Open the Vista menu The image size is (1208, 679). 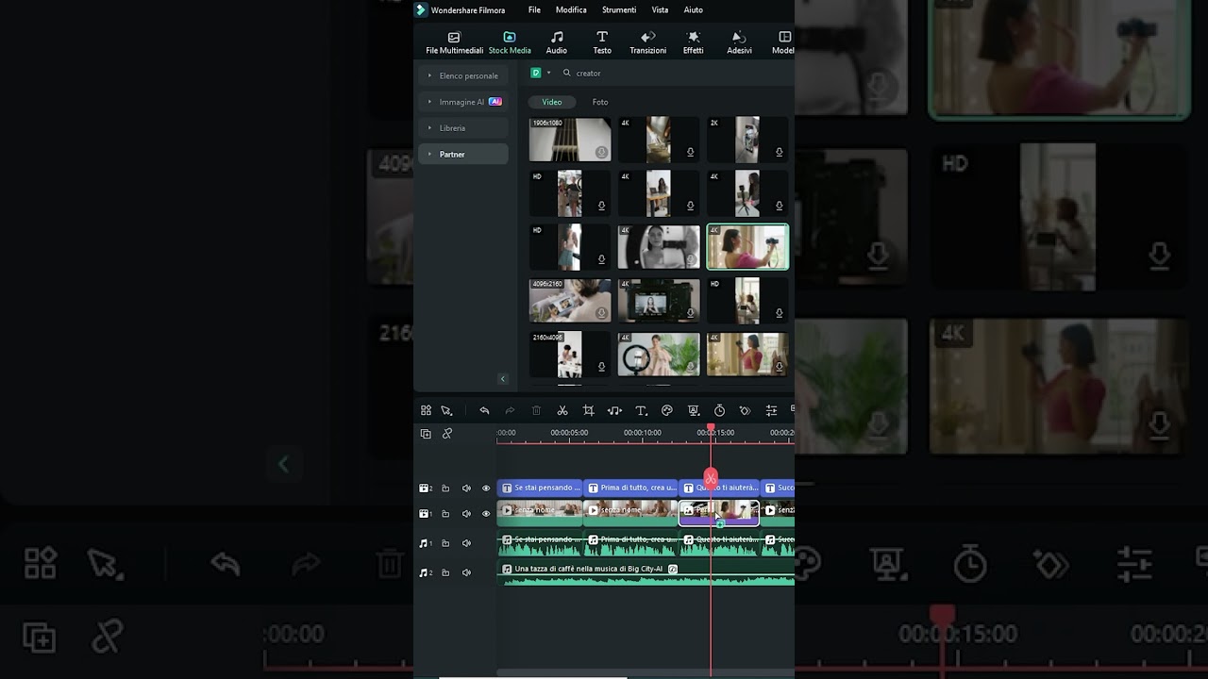pyautogui.click(x=660, y=9)
